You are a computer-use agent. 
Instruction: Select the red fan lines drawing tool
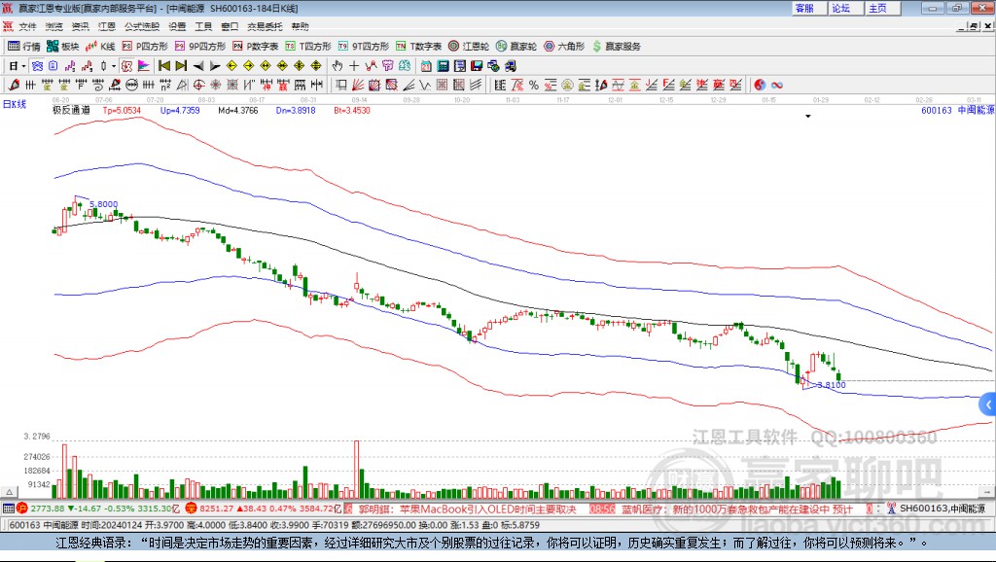[358, 86]
